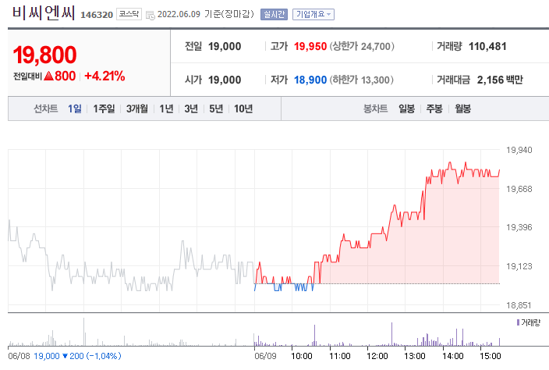
Task: Show the 3년 line chart
Action: coord(191,109)
